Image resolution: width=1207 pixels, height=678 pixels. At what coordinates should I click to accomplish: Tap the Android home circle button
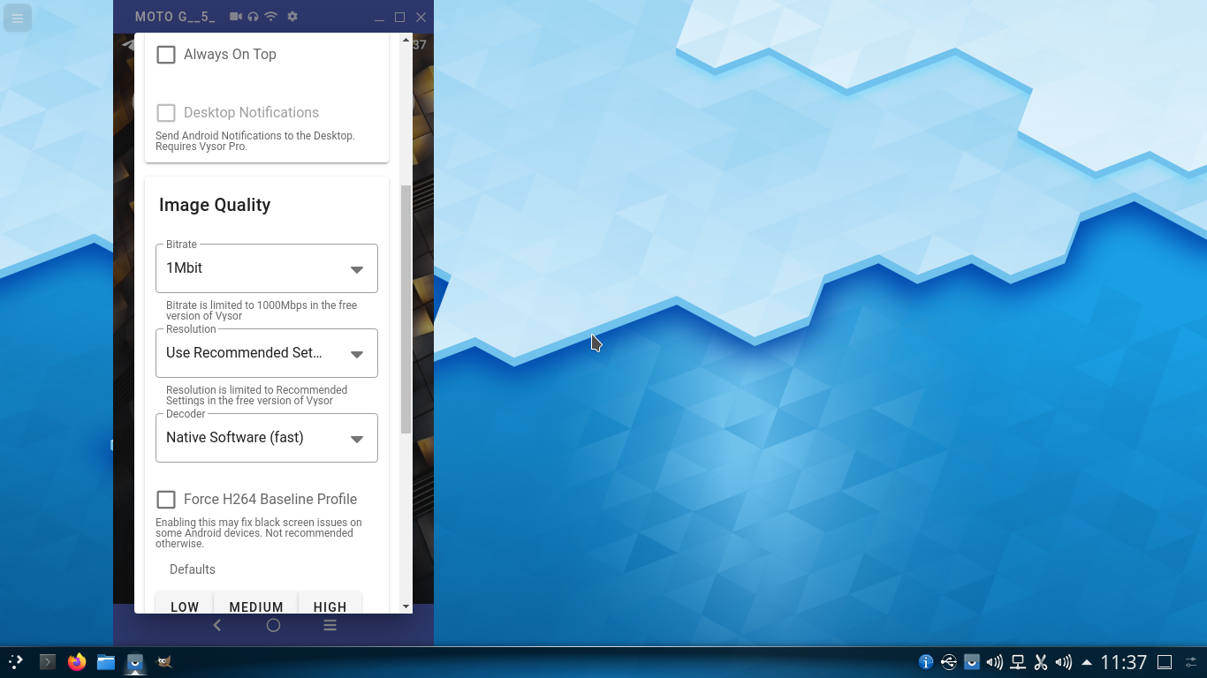tap(273, 625)
